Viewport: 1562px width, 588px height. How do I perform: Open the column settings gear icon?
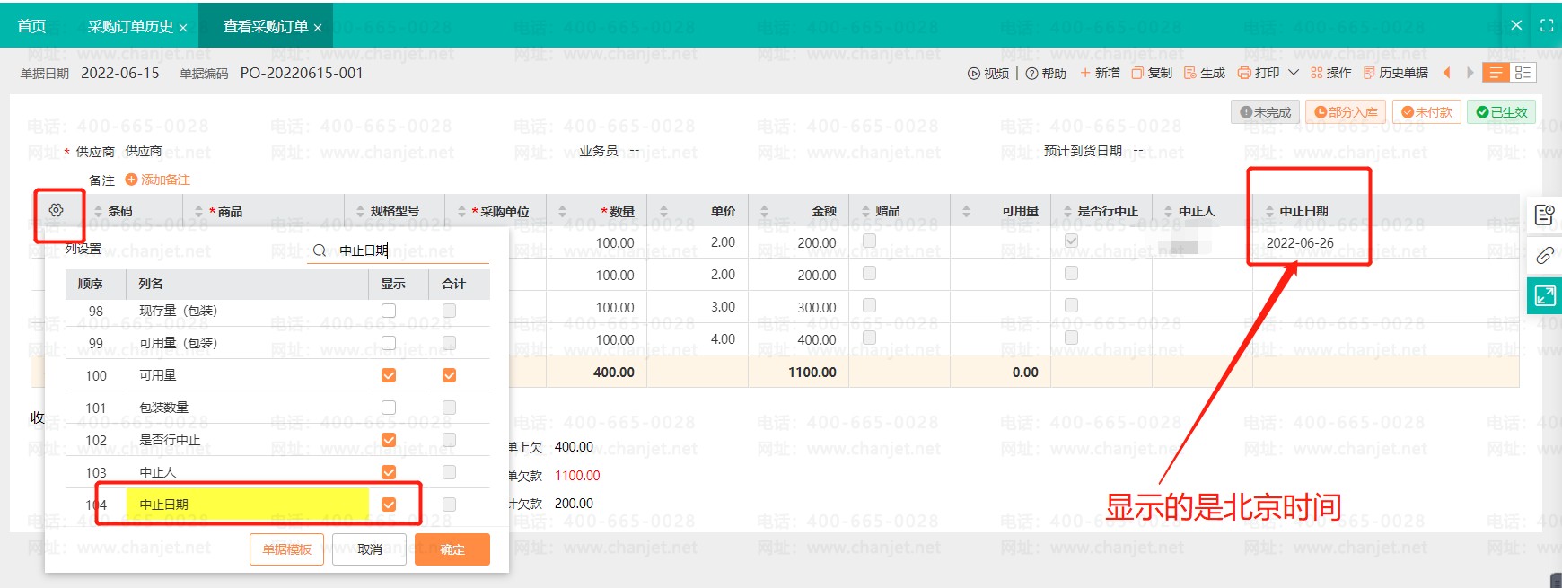[x=56, y=210]
